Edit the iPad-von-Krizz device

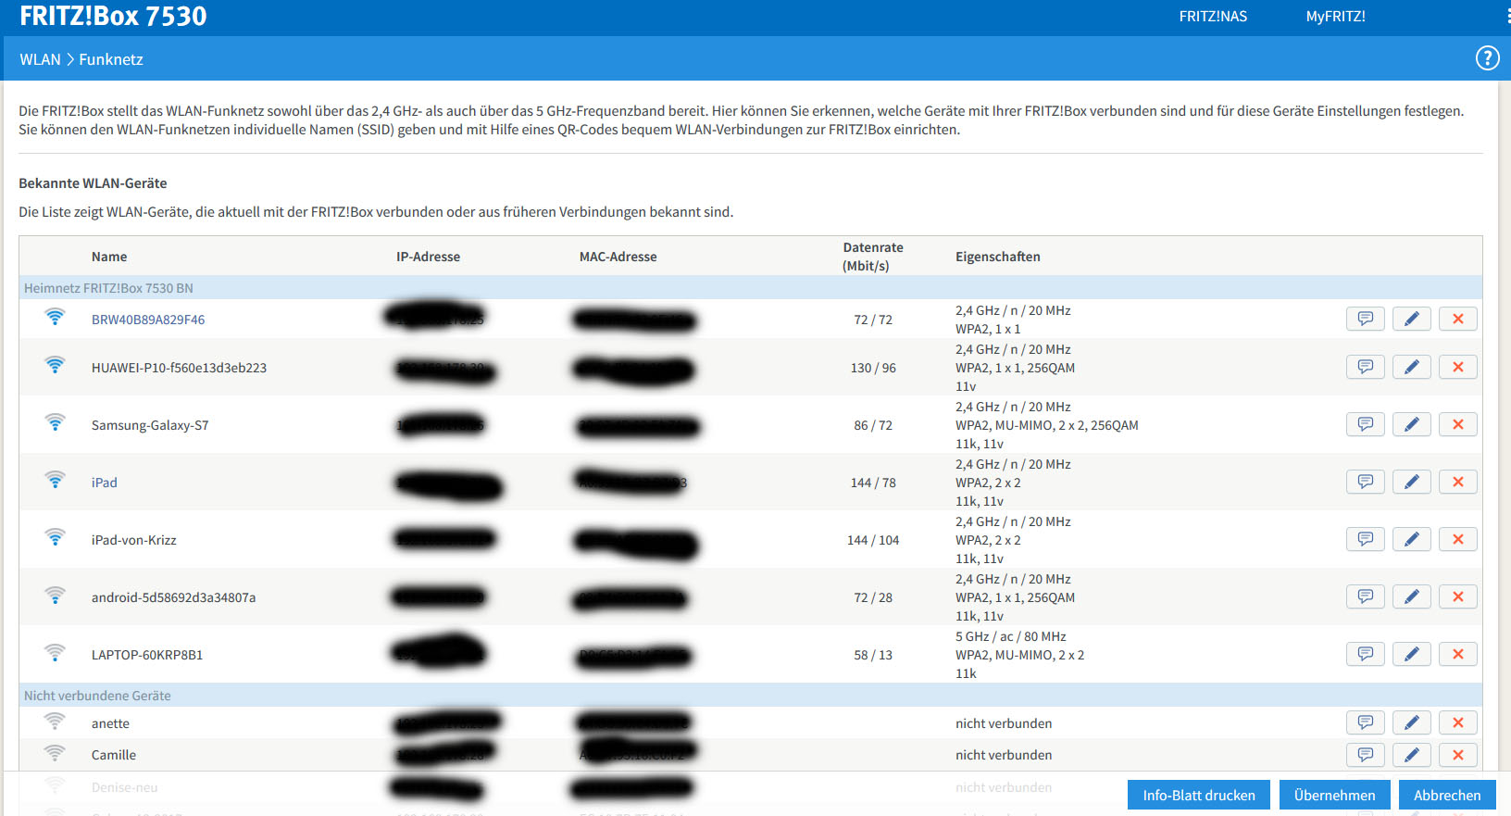coord(1412,539)
